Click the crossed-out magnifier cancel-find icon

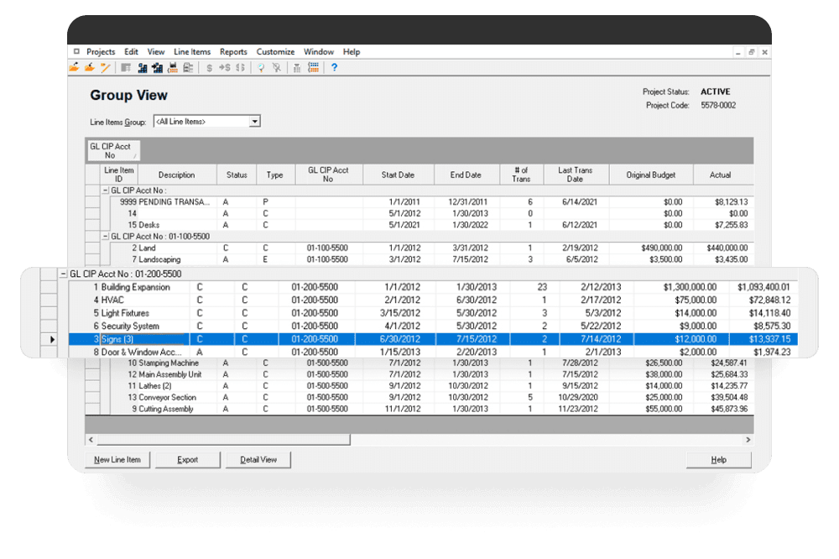pyautogui.click(x=277, y=67)
